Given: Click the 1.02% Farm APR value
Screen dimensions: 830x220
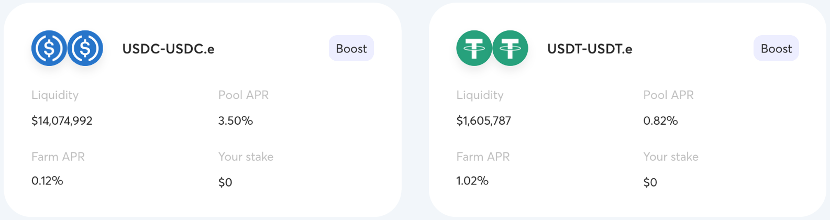Looking at the screenshot, I should [472, 181].
